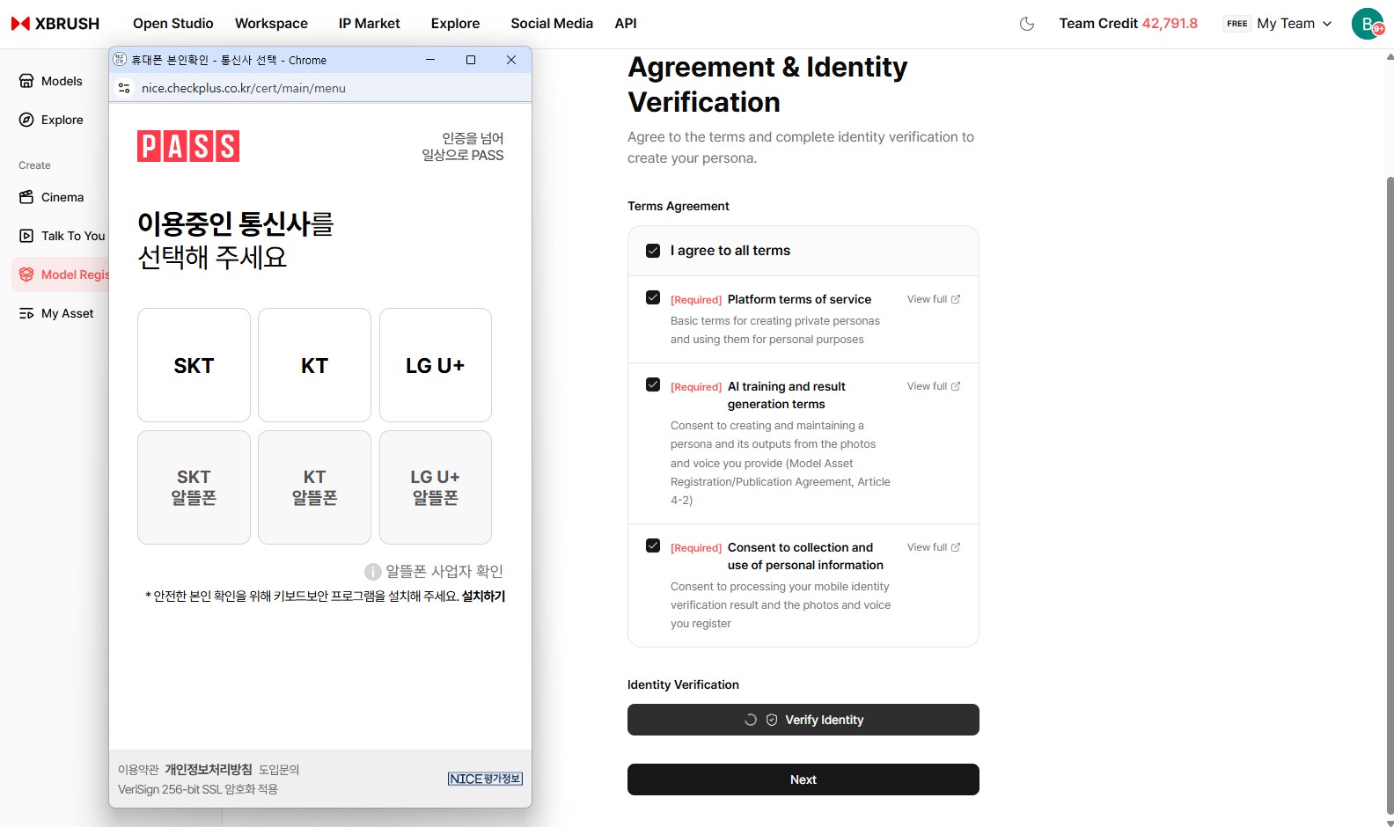Click the My Asset sidebar label
The height and width of the screenshot is (827, 1394).
point(68,313)
